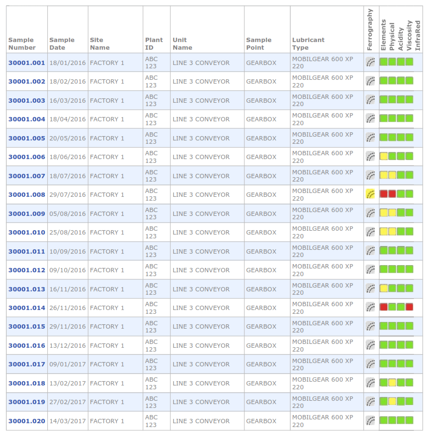This screenshot has width=432, height=438.
Task: Click red Physical status for sample 30001.008
Action: click(x=392, y=193)
